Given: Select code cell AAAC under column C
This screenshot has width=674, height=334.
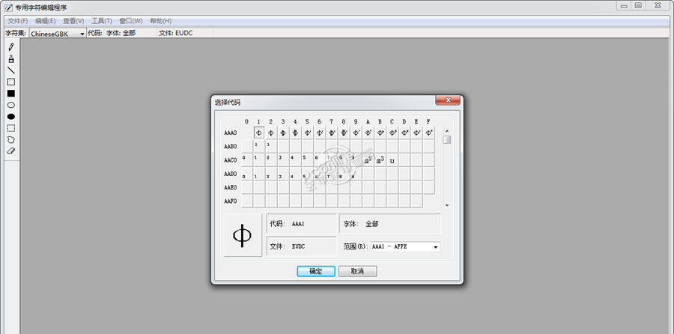Looking at the screenshot, I should [392, 133].
